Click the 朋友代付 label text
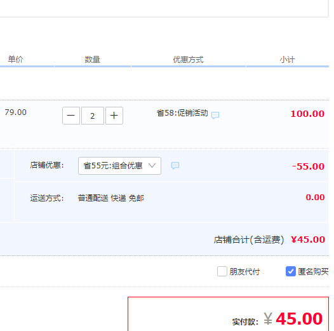334x331 pixels. tap(244, 272)
